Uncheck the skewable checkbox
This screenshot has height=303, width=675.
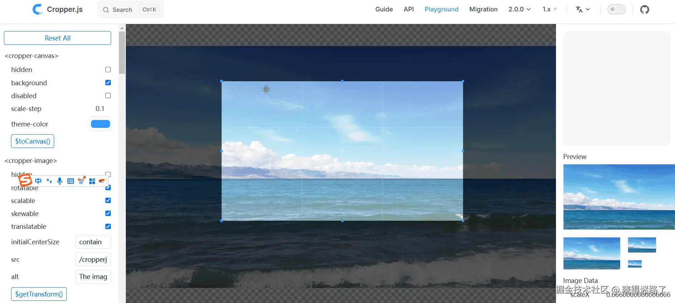[108, 213]
